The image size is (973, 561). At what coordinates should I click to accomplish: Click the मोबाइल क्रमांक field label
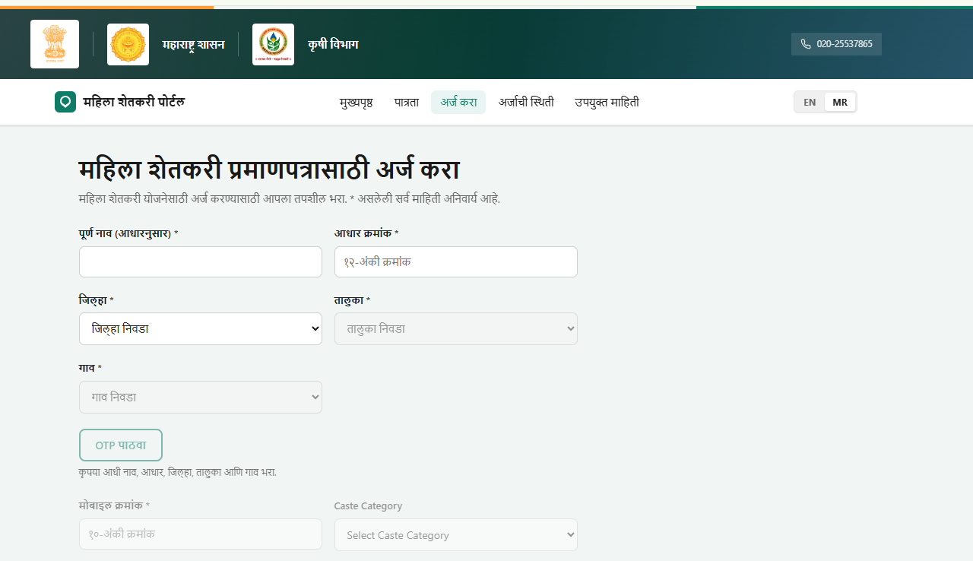click(115, 506)
